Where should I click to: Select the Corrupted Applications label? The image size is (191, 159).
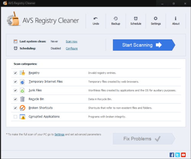click(x=44, y=117)
